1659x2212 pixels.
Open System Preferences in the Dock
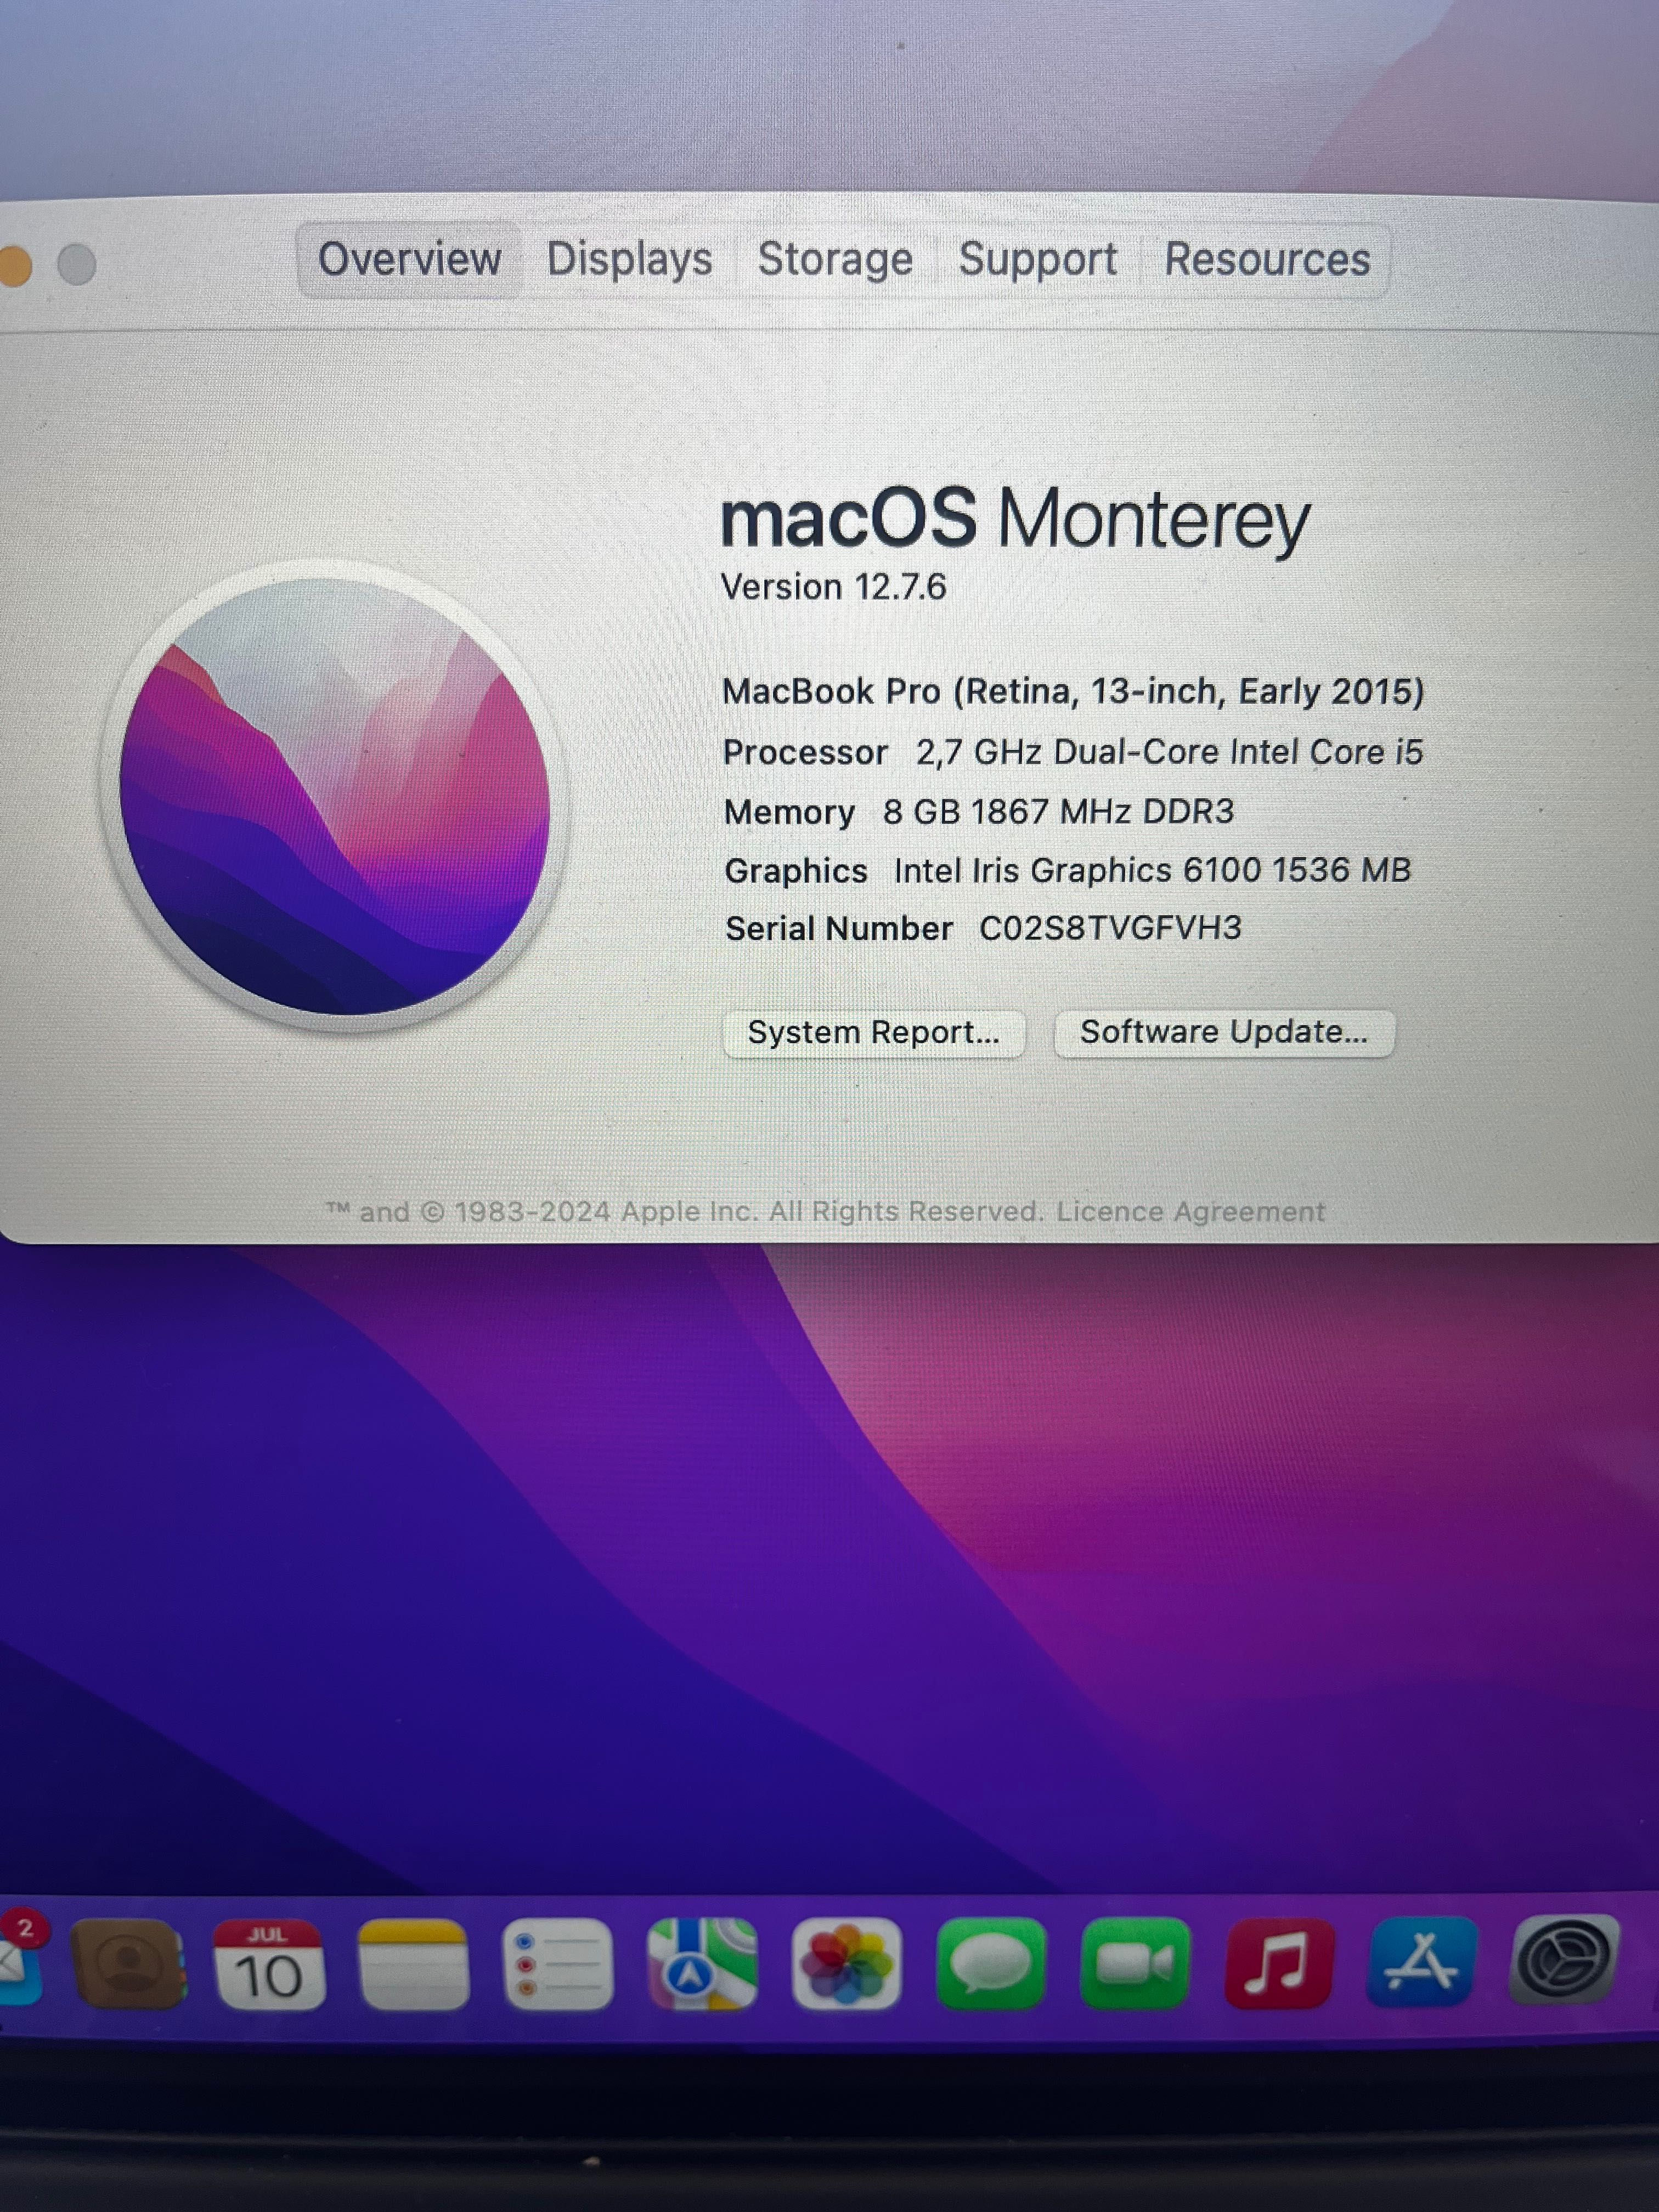point(1564,1960)
